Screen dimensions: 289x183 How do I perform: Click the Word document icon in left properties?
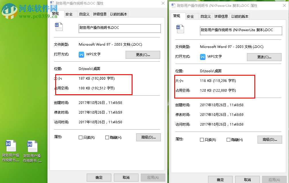pos(59,26)
